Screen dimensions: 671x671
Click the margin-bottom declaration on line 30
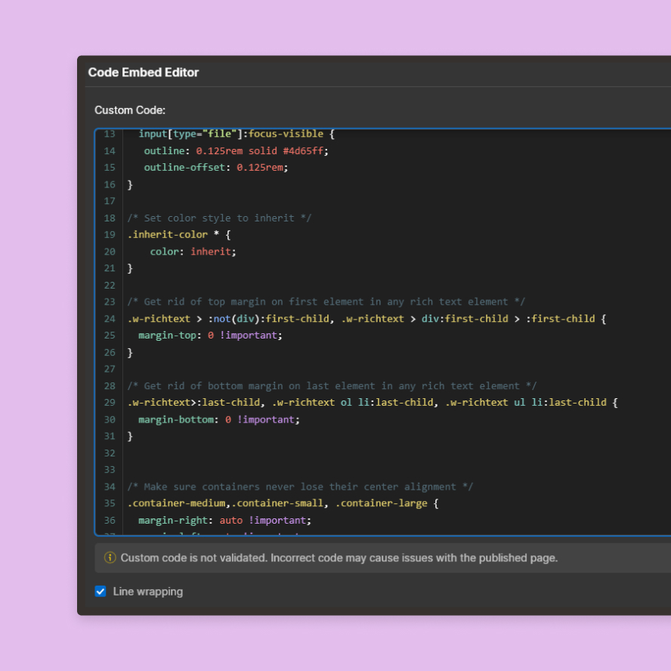[x=218, y=419]
